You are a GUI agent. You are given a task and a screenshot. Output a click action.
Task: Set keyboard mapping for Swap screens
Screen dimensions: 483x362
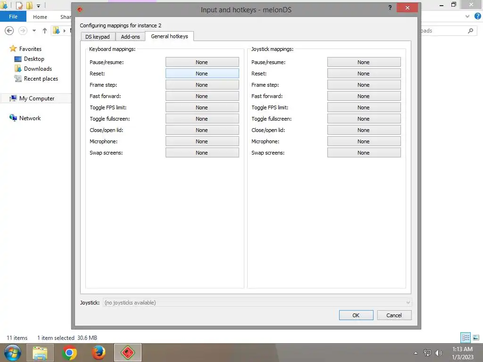pyautogui.click(x=202, y=153)
